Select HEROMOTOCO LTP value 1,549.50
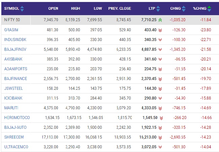The width and height of the screenshot is (219, 152). point(150,118)
